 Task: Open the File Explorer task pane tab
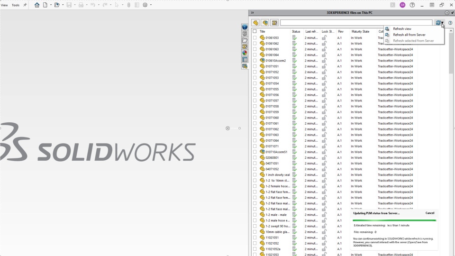point(245,40)
